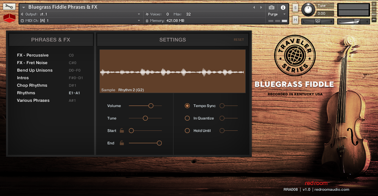Select FX - Percussive category

tap(33, 55)
